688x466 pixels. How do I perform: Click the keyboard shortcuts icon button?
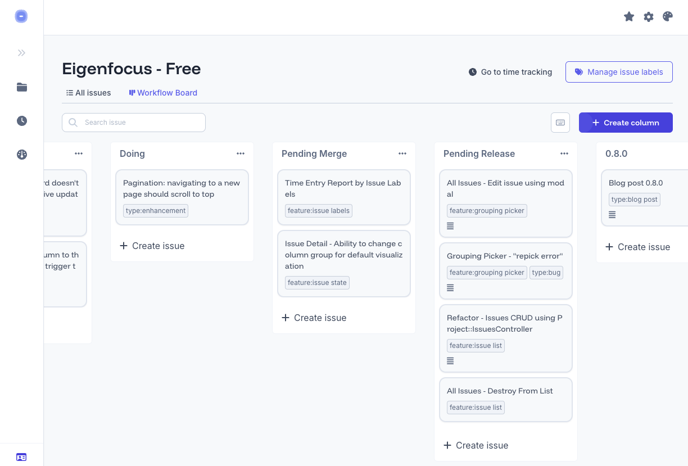pos(560,123)
